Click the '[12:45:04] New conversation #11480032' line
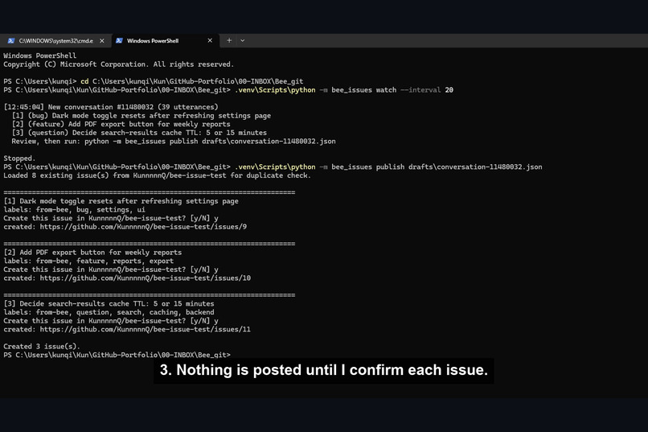The image size is (648, 432). (x=111, y=107)
